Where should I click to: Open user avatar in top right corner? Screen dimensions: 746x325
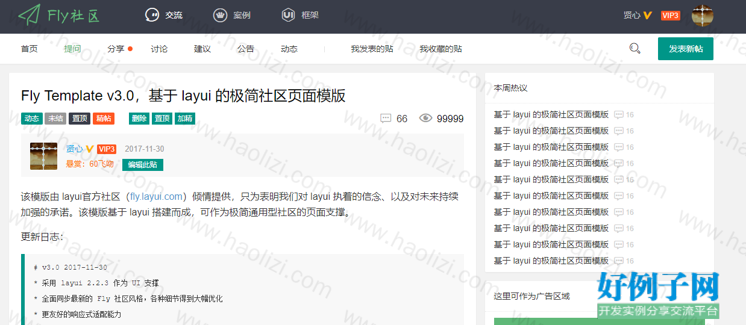[703, 16]
